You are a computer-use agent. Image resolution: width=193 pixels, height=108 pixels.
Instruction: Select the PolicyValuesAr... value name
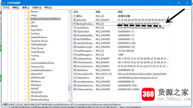85,62
